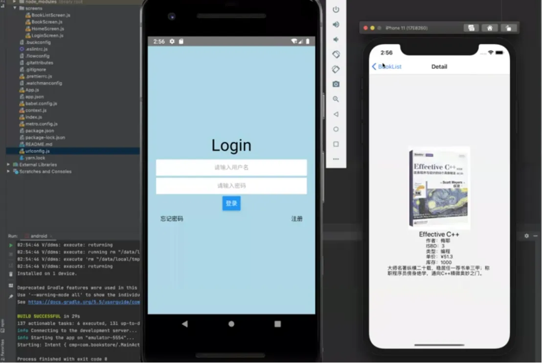Screen dimensions: 542x363
Task: Click the settings gear in Android status bar
Action: click(172, 42)
